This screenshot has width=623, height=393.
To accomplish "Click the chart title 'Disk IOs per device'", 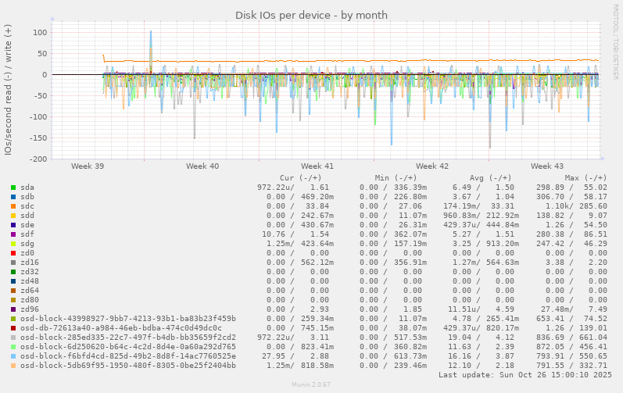I will [311, 16].
